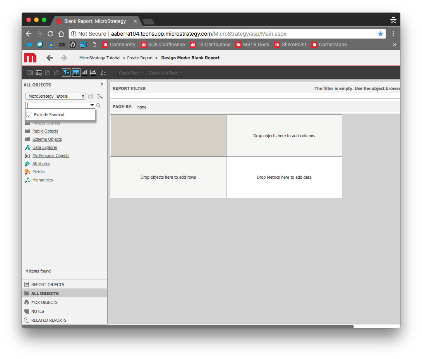
Task: Open the Attributes link
Action: [x=41, y=164]
